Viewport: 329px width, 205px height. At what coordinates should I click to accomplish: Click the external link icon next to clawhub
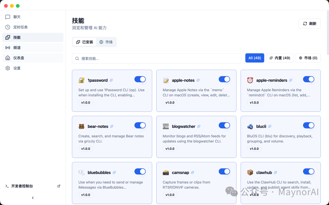[x=275, y=172]
